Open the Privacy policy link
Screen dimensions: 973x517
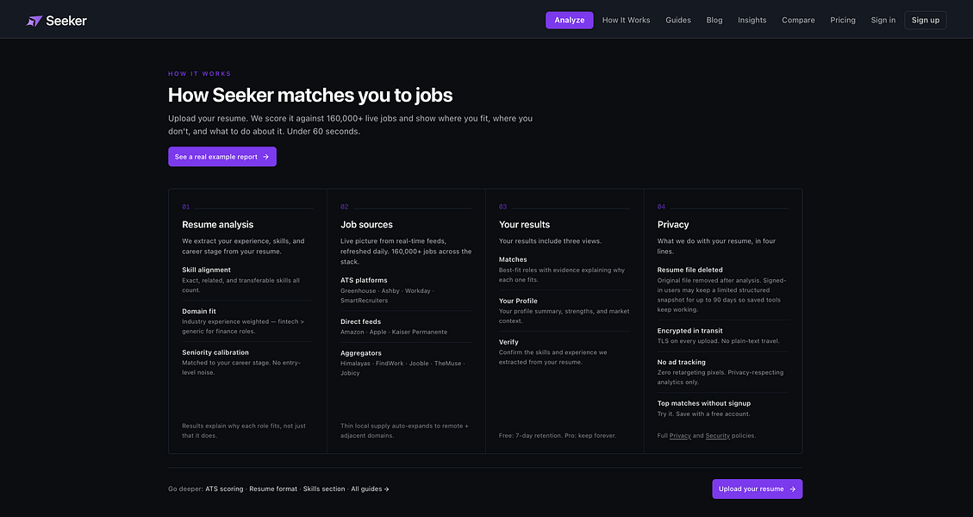[x=680, y=436]
